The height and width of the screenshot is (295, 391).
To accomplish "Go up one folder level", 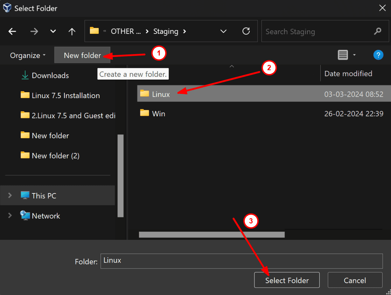I will click(x=71, y=31).
